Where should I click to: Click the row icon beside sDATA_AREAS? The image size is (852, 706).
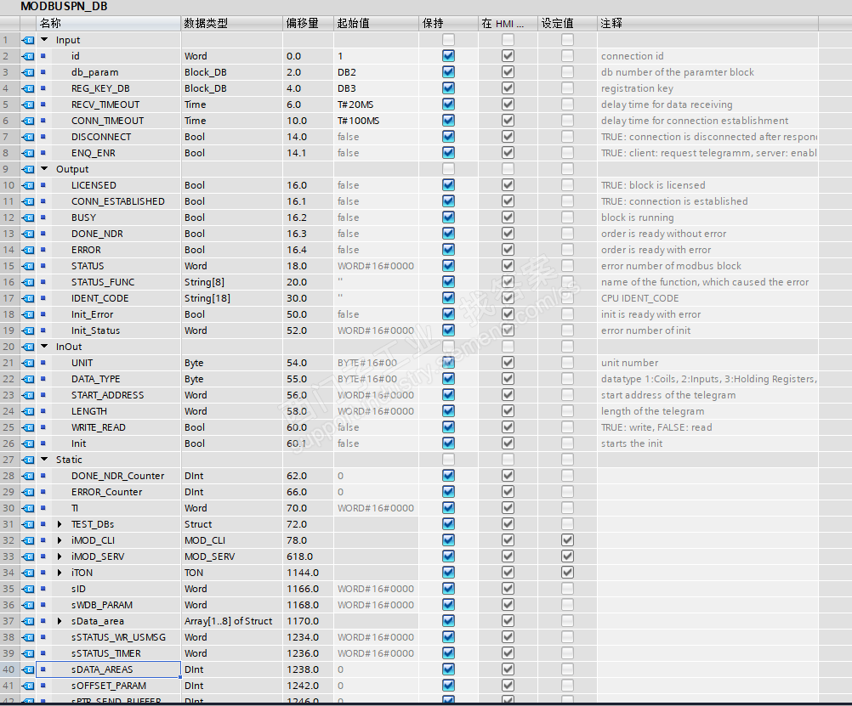tap(28, 669)
